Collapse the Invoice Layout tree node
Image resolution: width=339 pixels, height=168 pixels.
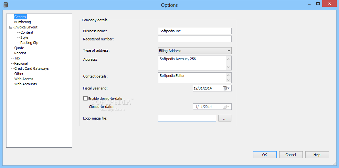pos(11,27)
